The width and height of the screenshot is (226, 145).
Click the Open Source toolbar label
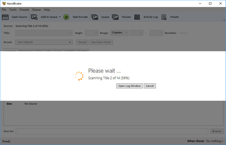19,17
